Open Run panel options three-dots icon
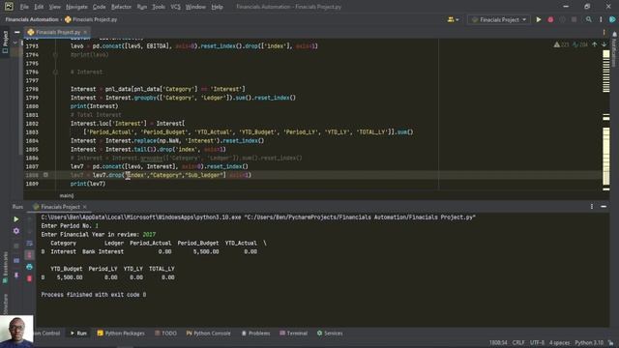The height and width of the screenshot is (348, 619). (591, 206)
